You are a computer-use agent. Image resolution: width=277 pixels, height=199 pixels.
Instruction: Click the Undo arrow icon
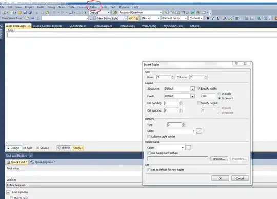54,12
